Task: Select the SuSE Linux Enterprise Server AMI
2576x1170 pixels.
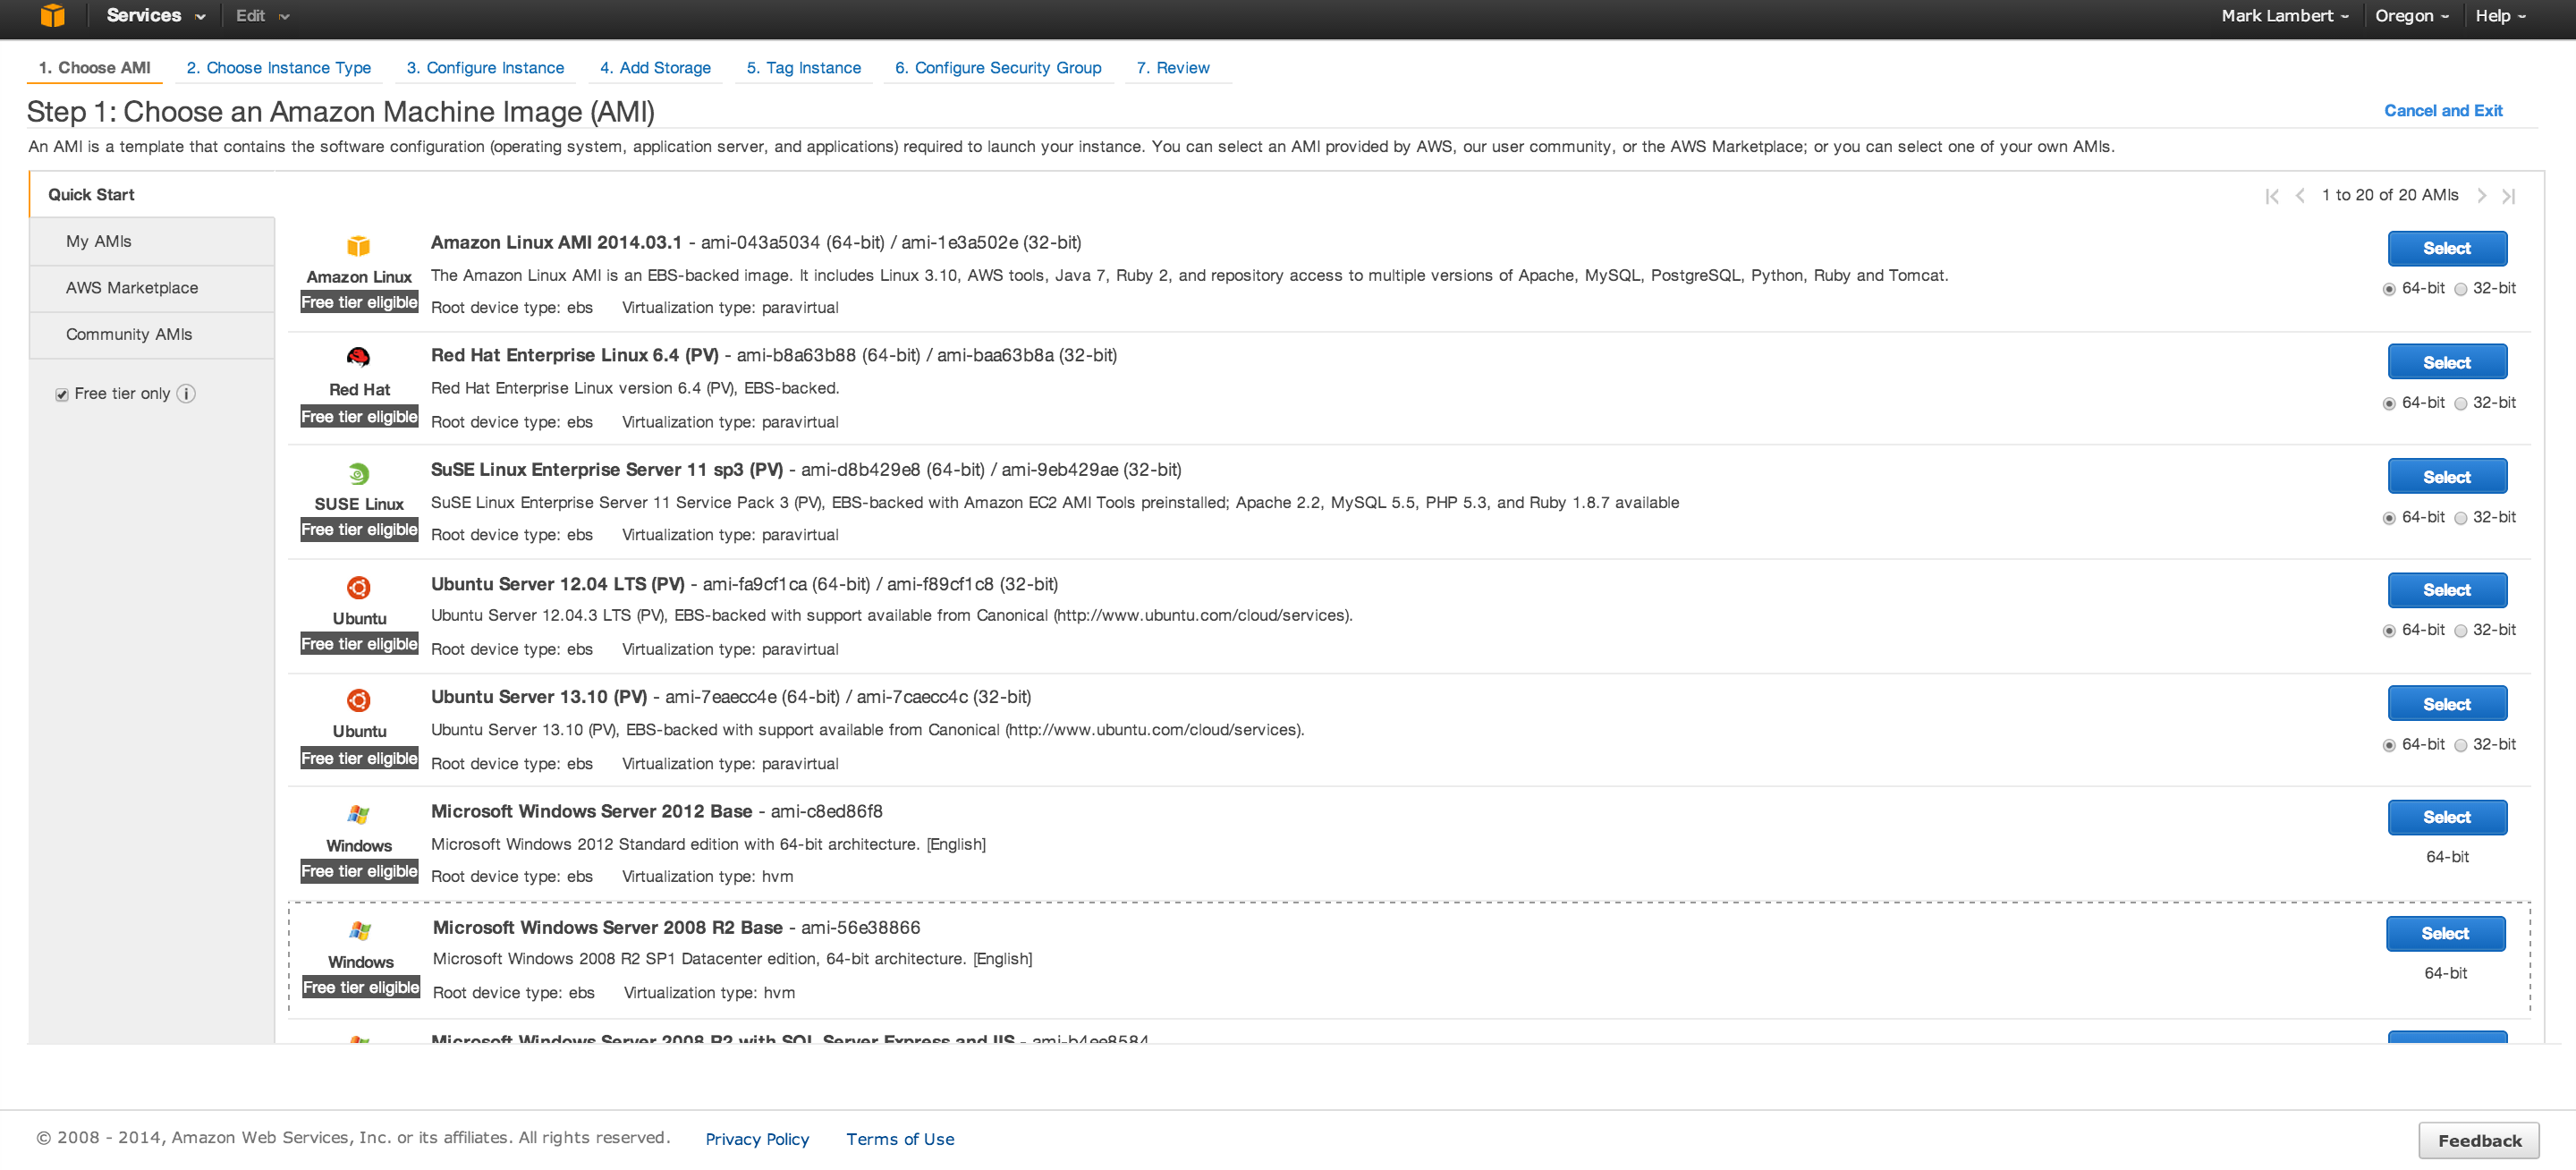Action: 2446,477
